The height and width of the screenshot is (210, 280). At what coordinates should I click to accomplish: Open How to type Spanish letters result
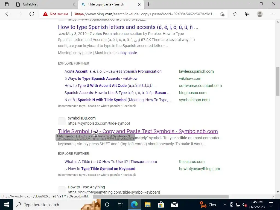click(x=128, y=27)
